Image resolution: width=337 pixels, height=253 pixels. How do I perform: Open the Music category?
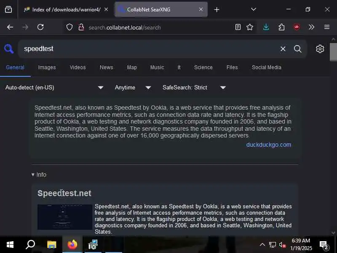coord(157,67)
